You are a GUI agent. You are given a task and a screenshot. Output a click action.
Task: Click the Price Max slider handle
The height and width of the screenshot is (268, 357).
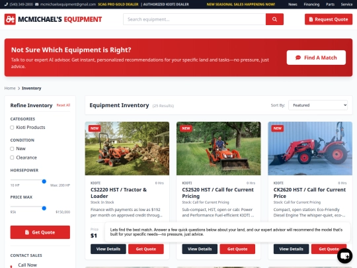tap(44, 208)
